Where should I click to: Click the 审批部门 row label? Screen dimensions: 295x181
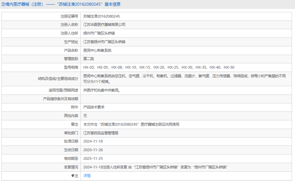pos(71,133)
